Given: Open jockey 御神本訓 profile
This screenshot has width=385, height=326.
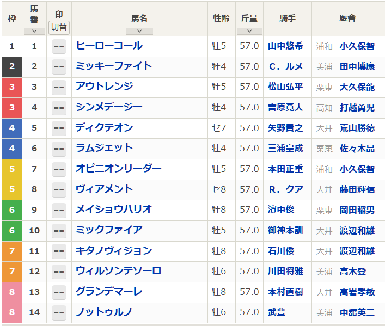Looking at the screenshot, I should pyautogui.click(x=285, y=230).
